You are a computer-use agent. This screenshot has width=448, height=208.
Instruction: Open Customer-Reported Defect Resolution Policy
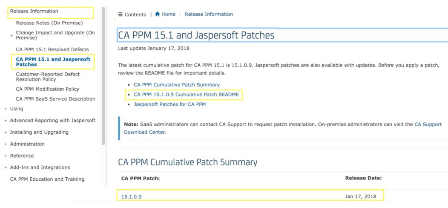tap(48, 77)
